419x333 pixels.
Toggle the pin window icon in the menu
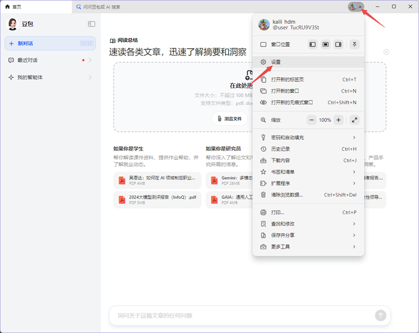point(355,45)
